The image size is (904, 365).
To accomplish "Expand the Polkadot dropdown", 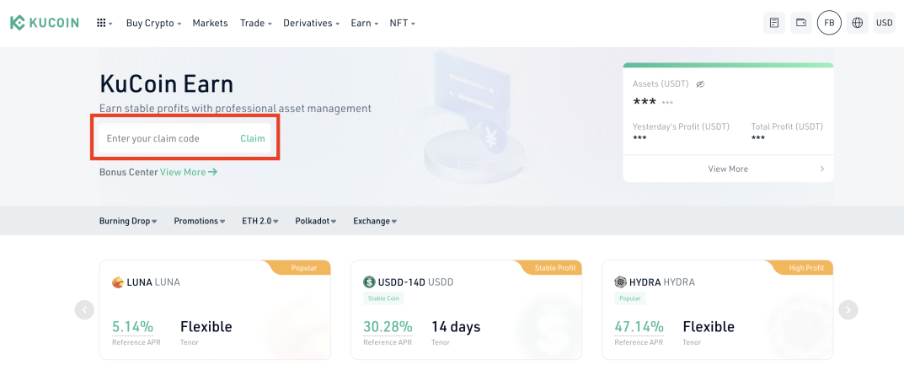I will 315,221.
